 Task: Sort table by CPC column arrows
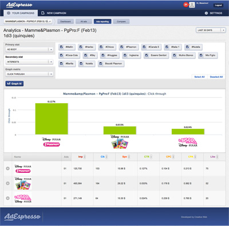click(173, 157)
